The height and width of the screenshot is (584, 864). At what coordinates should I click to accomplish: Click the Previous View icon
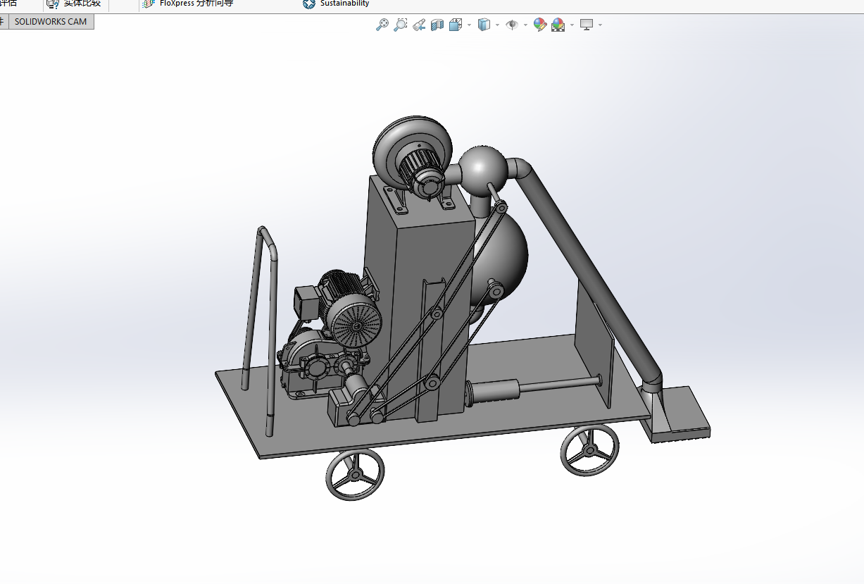coord(418,25)
